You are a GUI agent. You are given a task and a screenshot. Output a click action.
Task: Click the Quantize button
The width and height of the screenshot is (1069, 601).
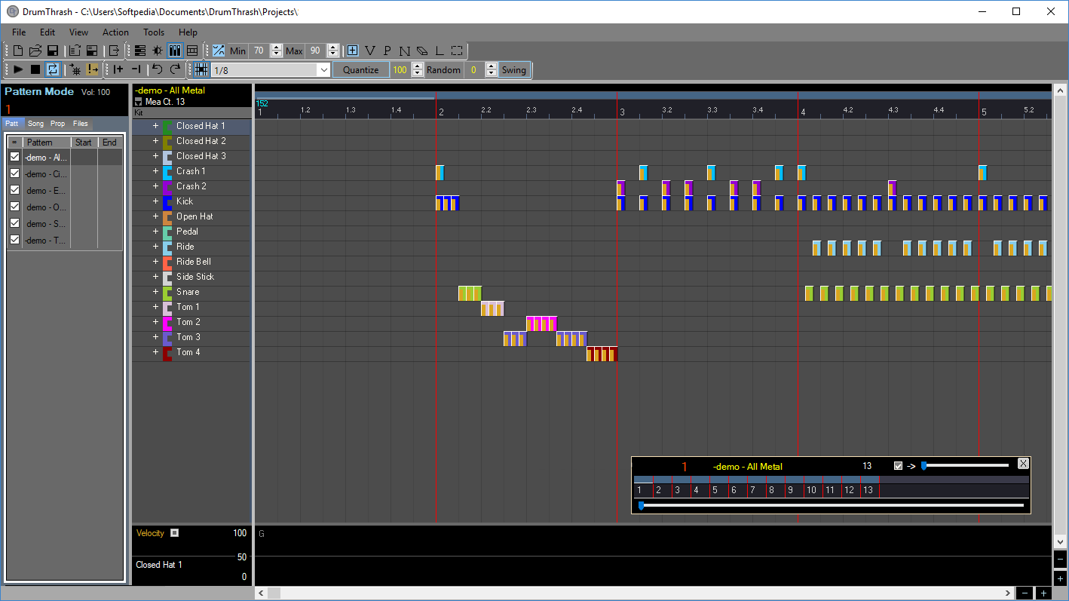click(x=361, y=70)
